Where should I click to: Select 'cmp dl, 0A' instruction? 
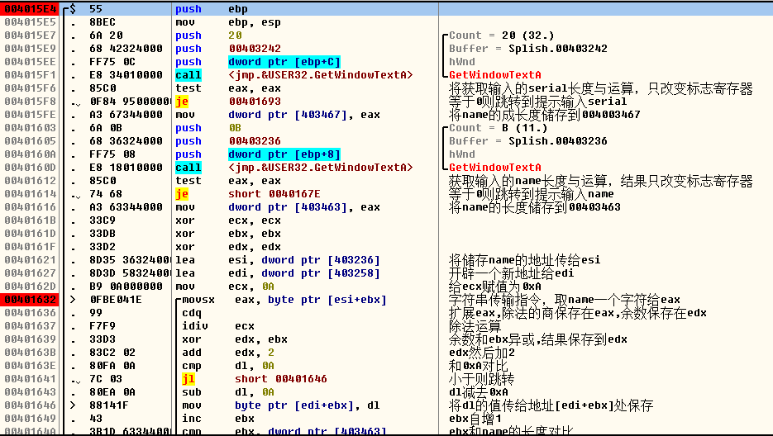228,366
